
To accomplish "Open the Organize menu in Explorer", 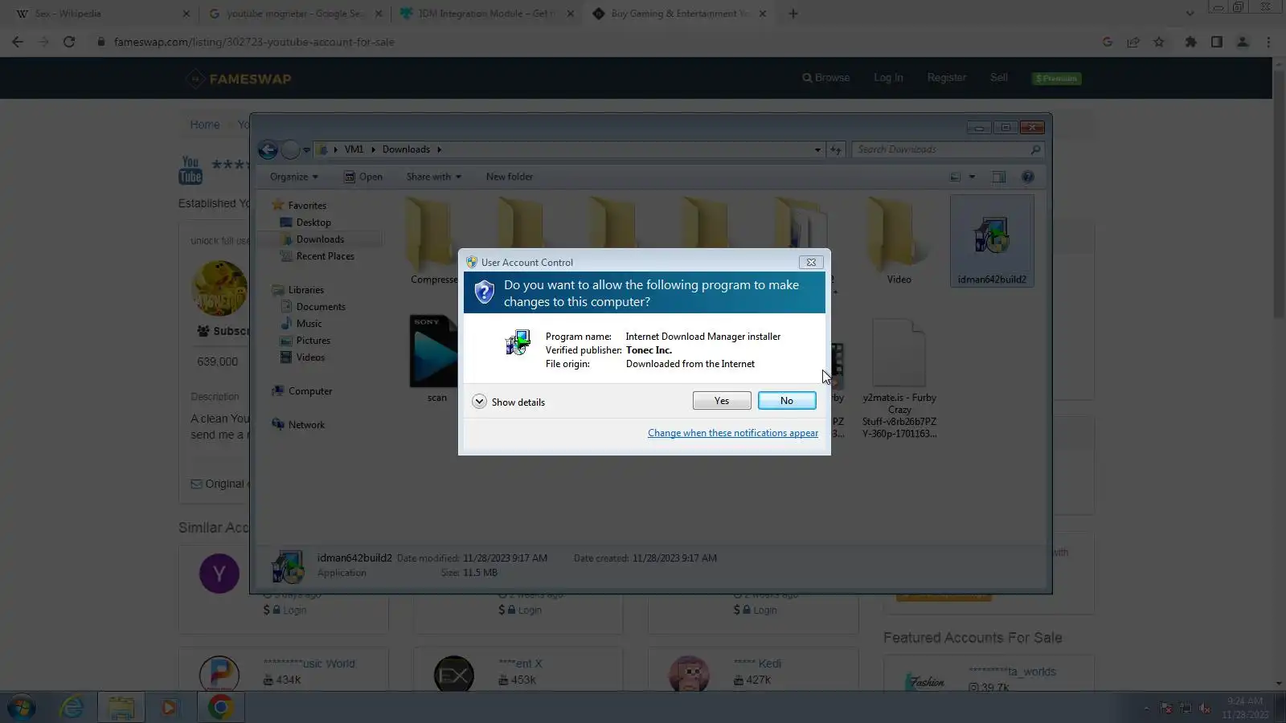I will (x=293, y=177).
